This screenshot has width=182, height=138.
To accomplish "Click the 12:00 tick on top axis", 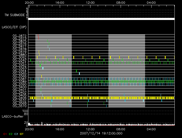I will [90, 2].
